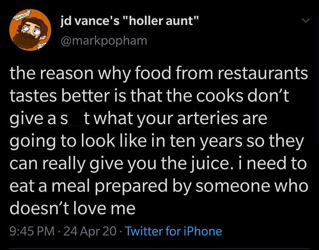This screenshot has height=250, width=319.
Task: Click the ribbon banner atop the avatar
Action: point(21,15)
